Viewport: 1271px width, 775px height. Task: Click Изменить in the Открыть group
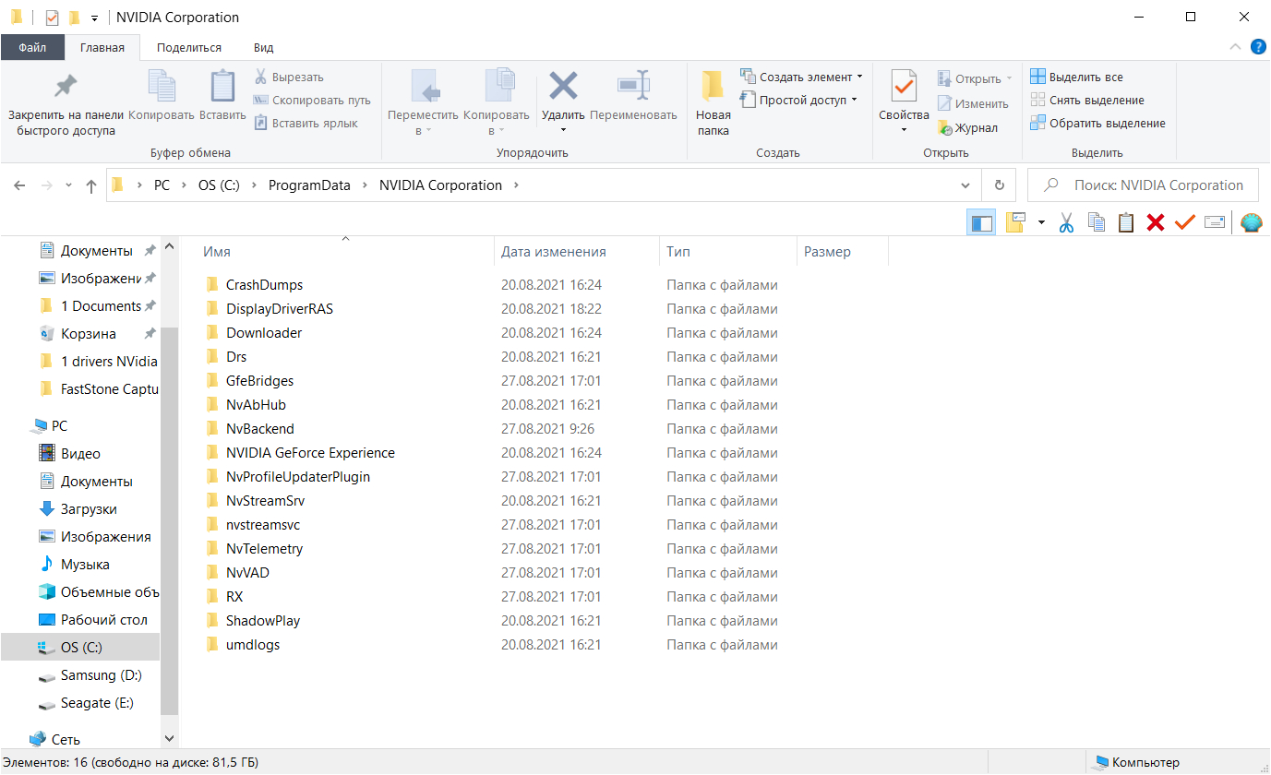(973, 104)
